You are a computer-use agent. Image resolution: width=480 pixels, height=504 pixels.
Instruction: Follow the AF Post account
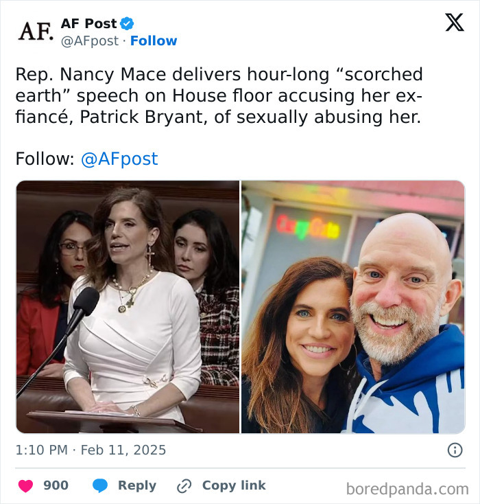(154, 41)
